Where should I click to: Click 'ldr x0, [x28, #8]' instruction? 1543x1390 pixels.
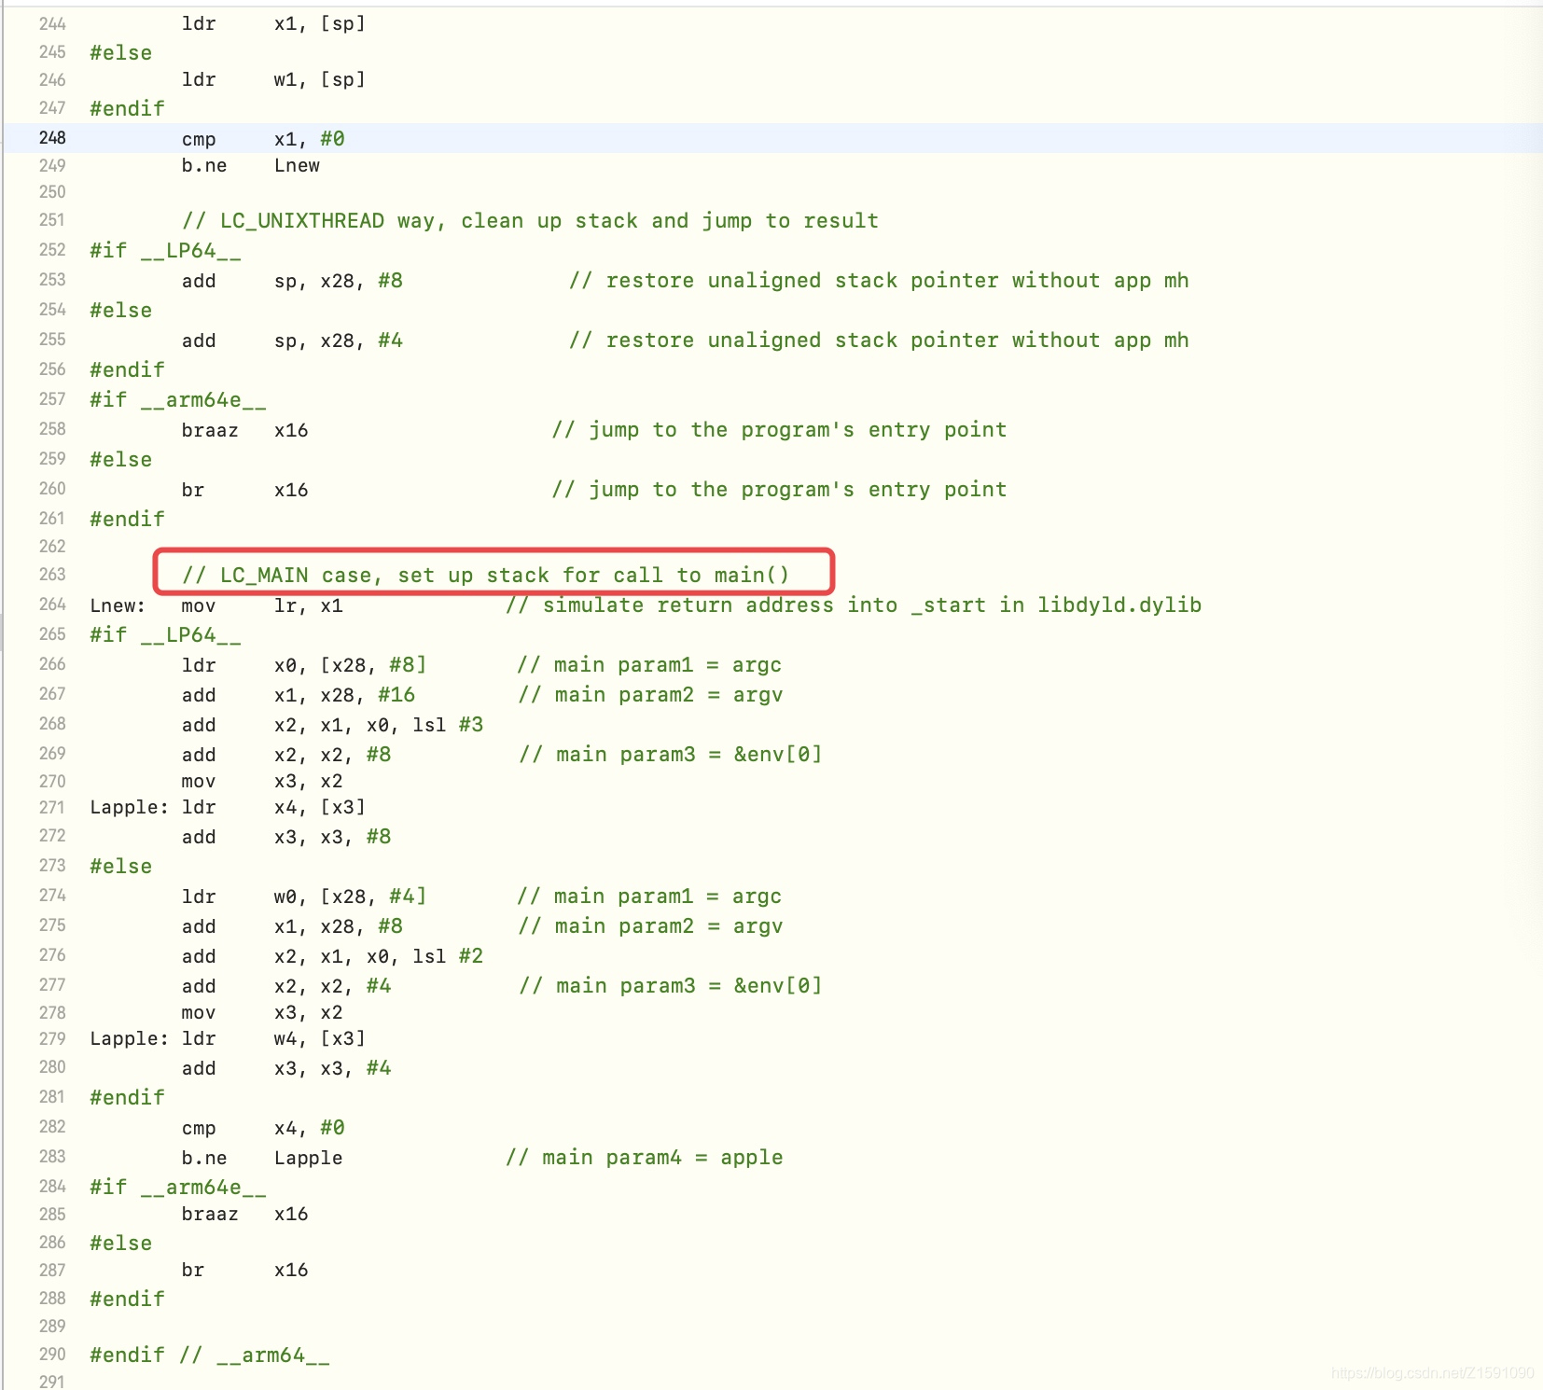(x=304, y=665)
